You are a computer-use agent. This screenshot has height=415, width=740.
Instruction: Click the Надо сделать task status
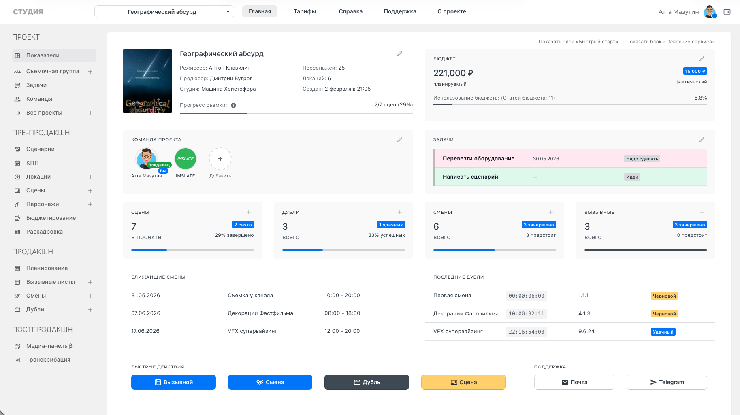(642, 159)
